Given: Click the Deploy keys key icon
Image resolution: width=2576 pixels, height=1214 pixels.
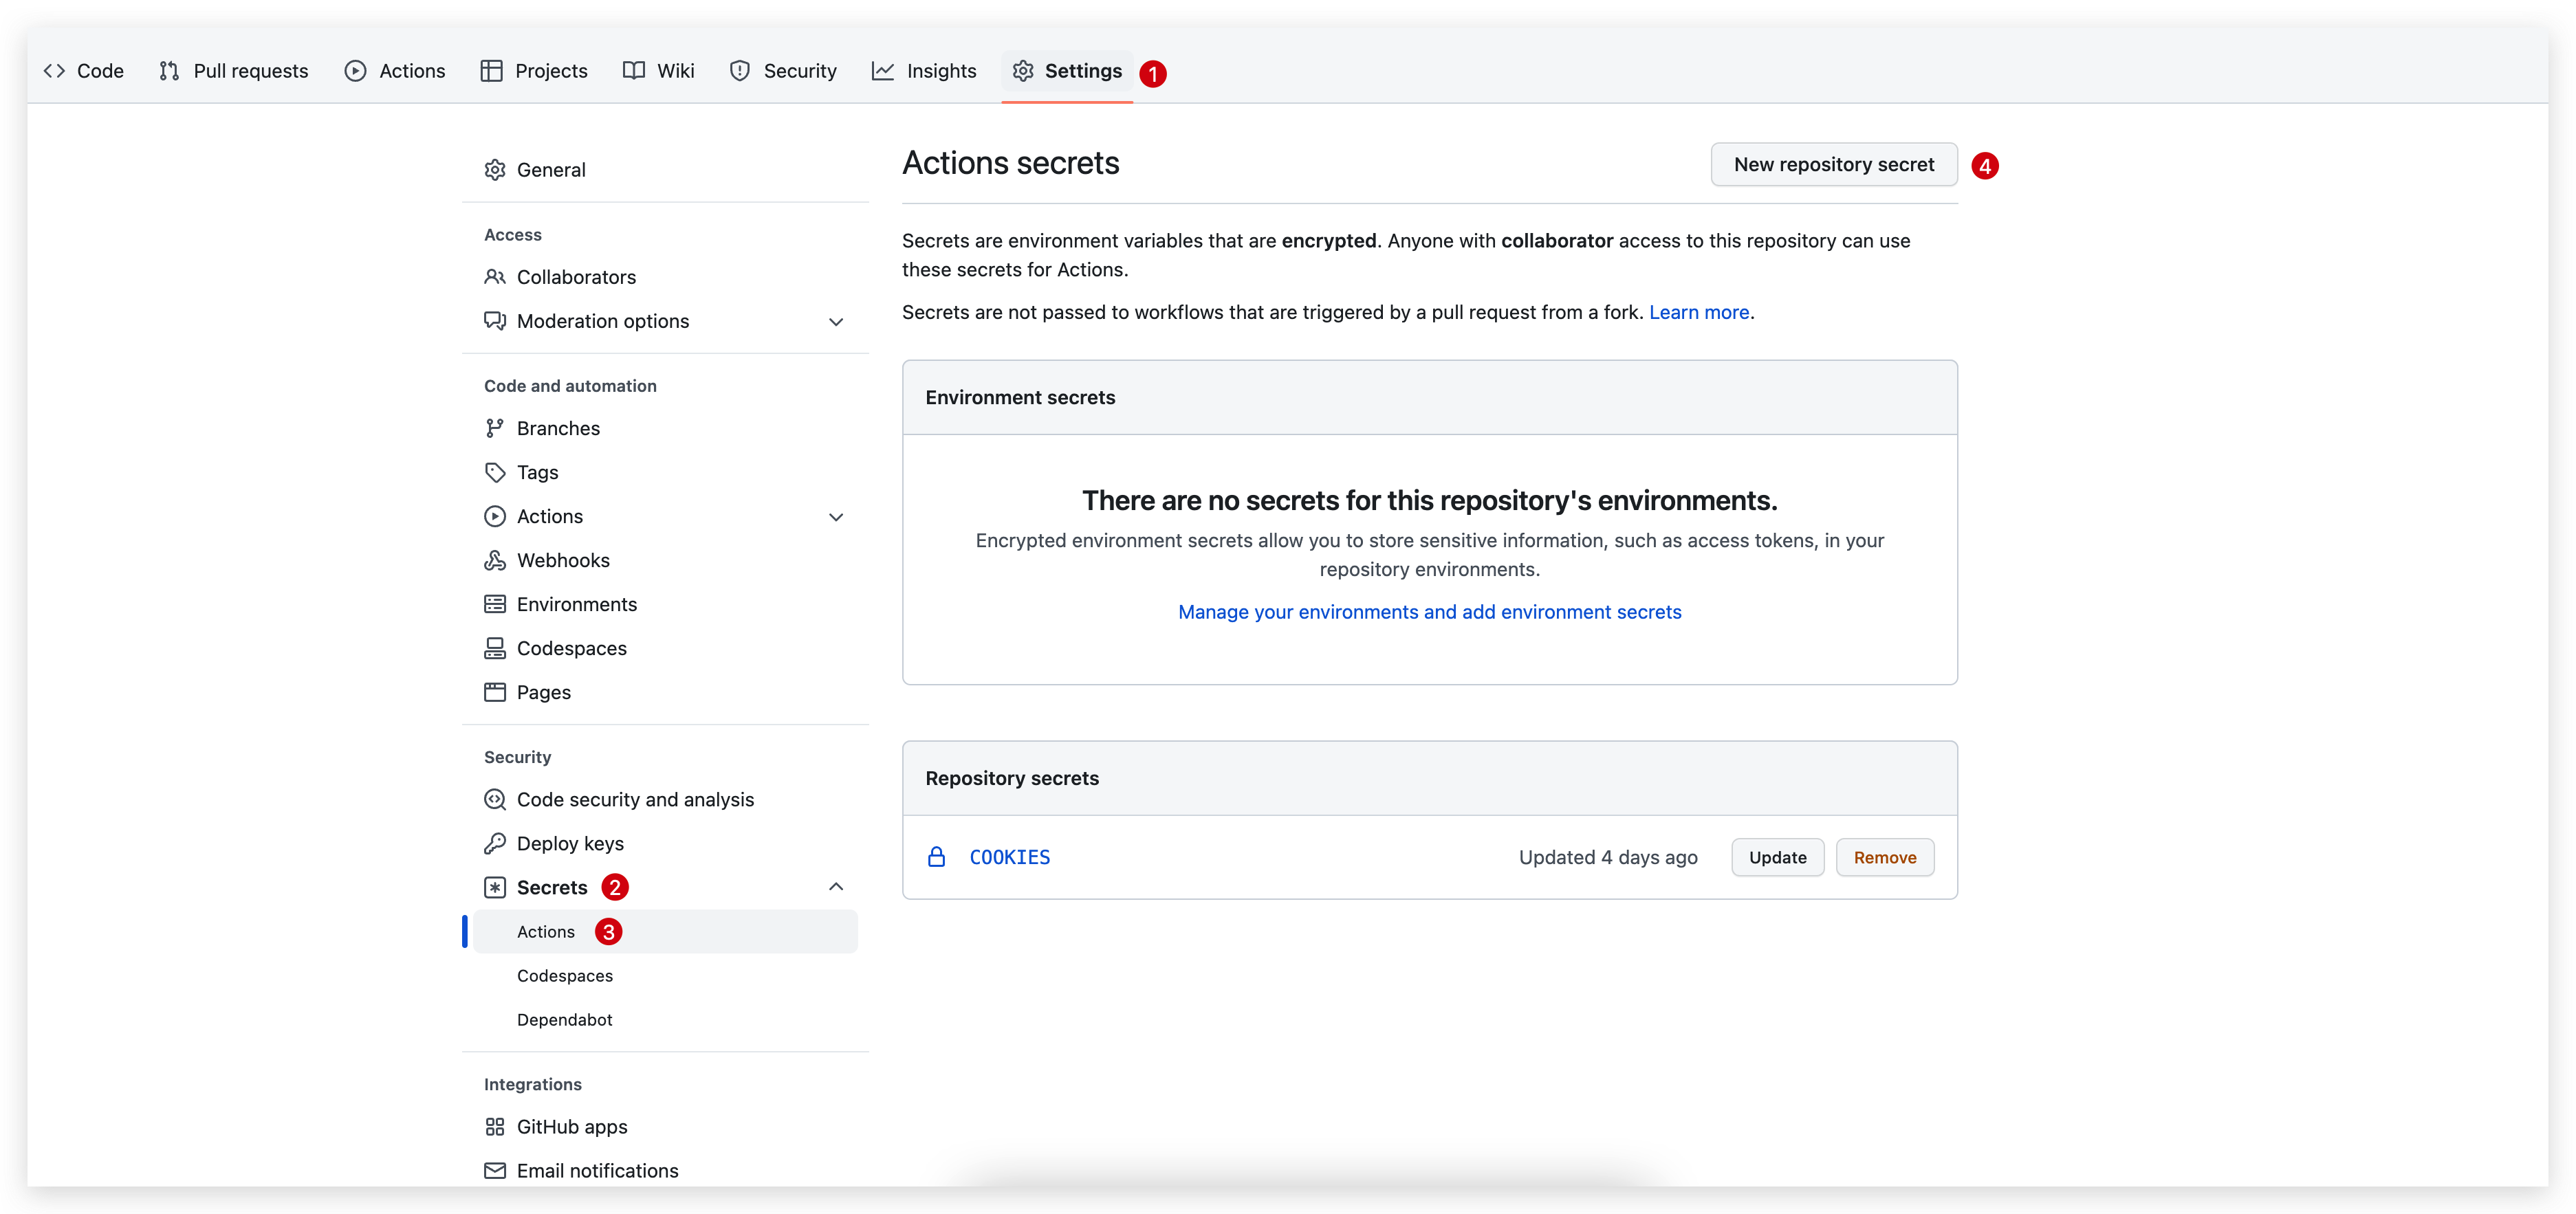Looking at the screenshot, I should click(x=494, y=843).
